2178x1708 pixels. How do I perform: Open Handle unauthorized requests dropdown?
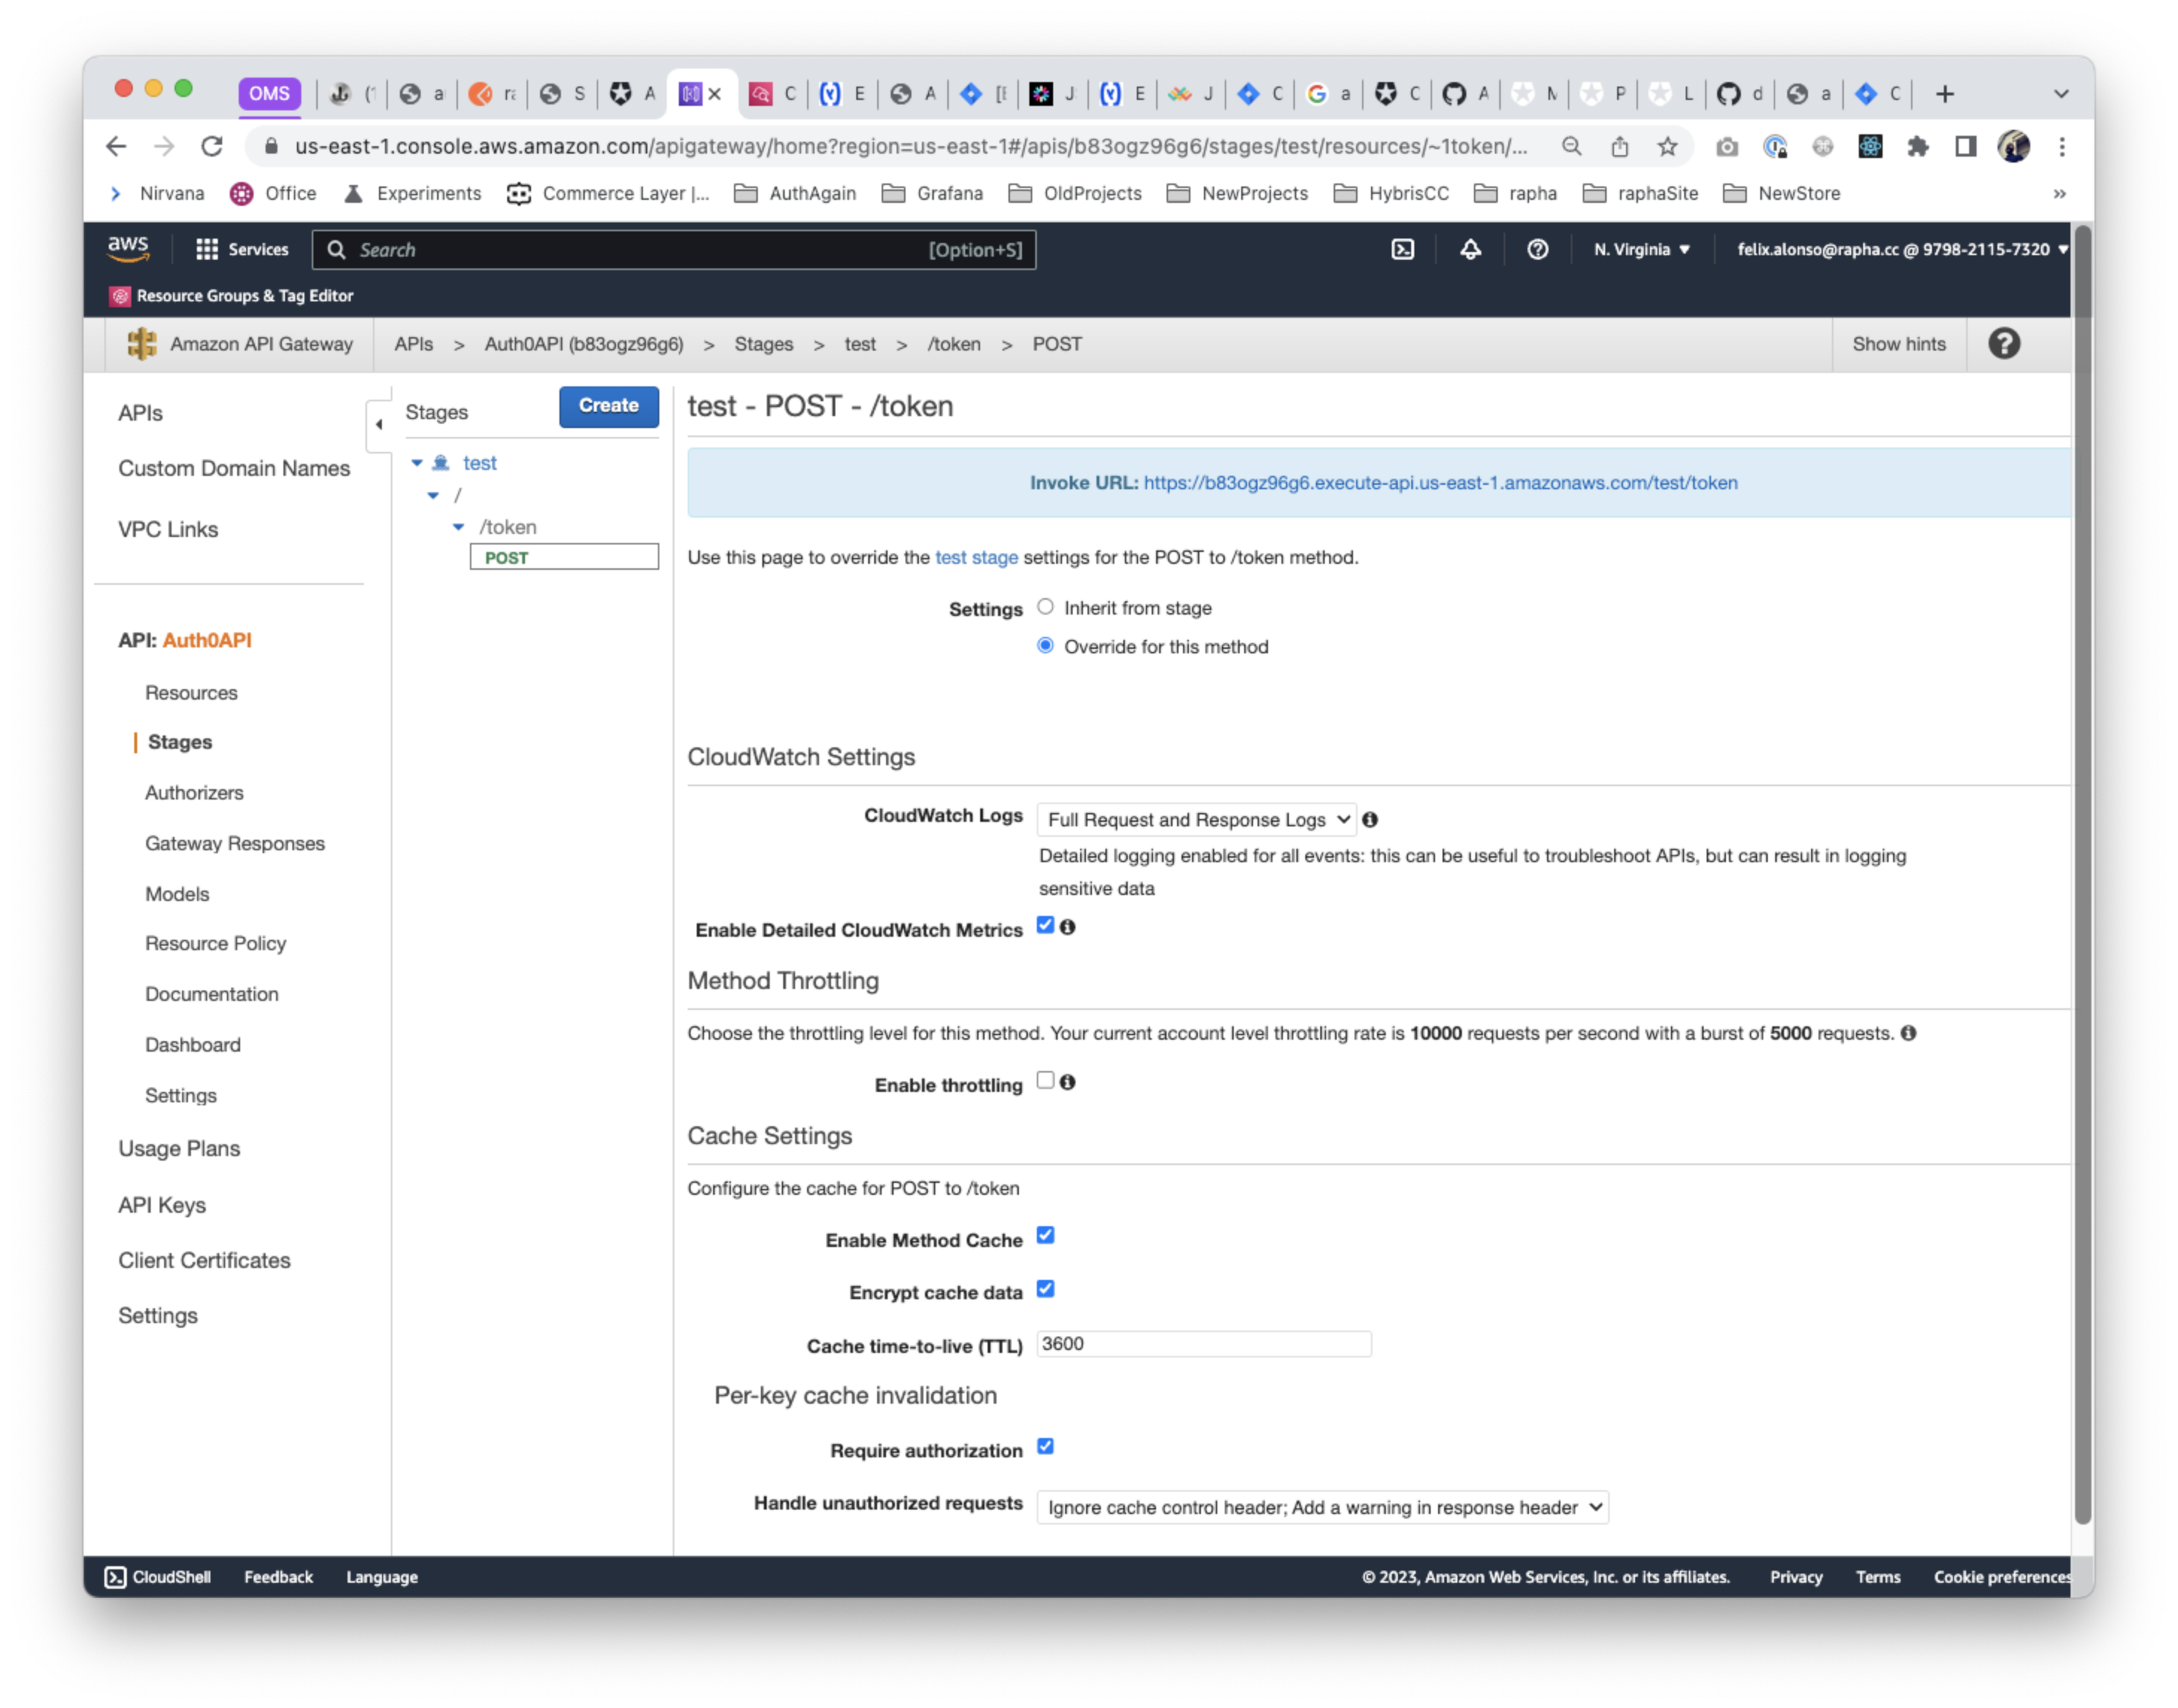(x=1322, y=1507)
